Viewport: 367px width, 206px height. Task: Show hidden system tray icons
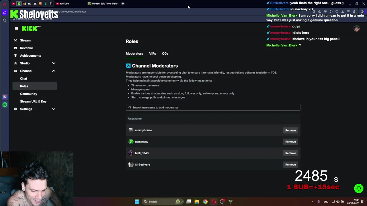[x=313, y=202]
